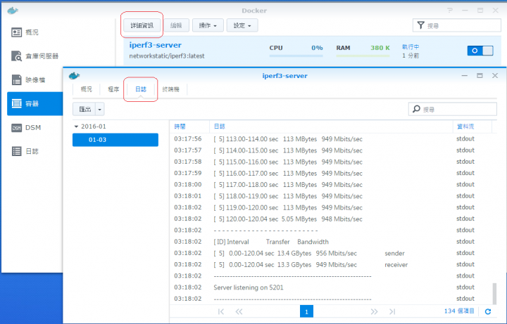The image size is (507, 324).
Task: Select iperf3-server container name
Action: 155,45
